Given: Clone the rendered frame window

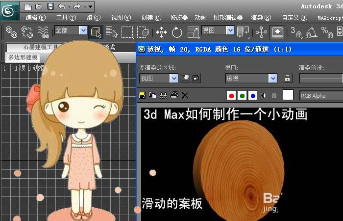Looking at the screenshot, I should pyautogui.click(x=163, y=95).
